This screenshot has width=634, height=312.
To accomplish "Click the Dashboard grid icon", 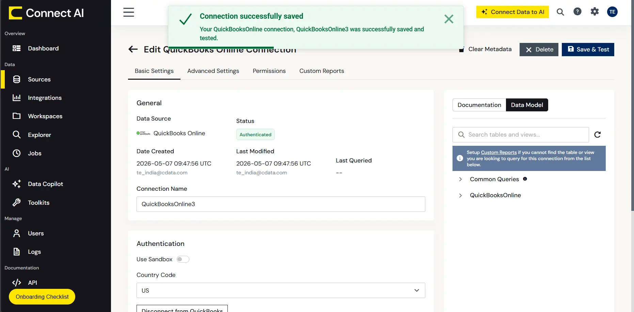I will [16, 48].
